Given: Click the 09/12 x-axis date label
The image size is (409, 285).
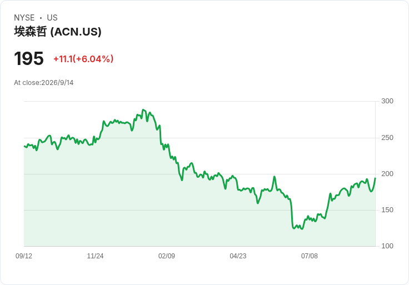Looking at the screenshot, I should [x=24, y=256].
